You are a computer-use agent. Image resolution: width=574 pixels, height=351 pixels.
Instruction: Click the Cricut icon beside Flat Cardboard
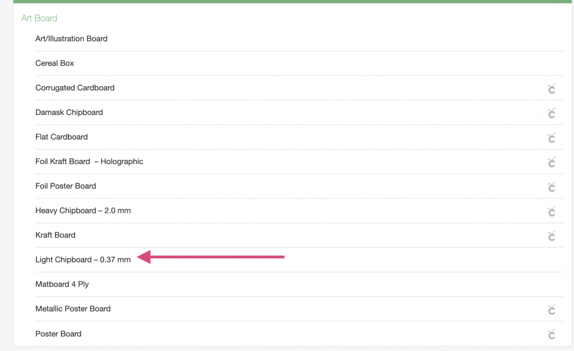pos(552,138)
